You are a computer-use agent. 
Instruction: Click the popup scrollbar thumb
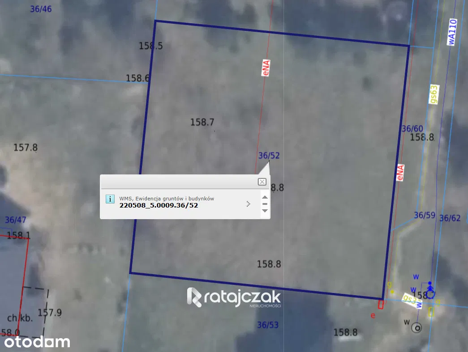265,204
